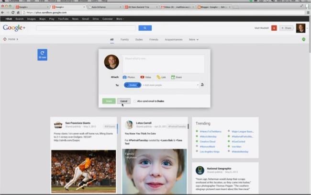The image size is (311, 195).
Task: Click the Iron Man trending link
Action: [x=236, y=147]
